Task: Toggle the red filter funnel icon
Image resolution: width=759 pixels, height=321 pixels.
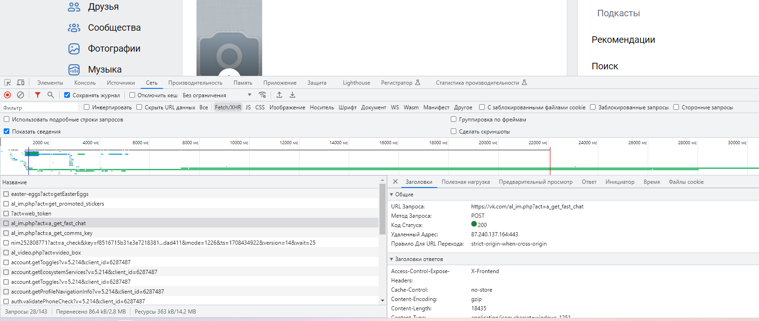Action: [38, 95]
